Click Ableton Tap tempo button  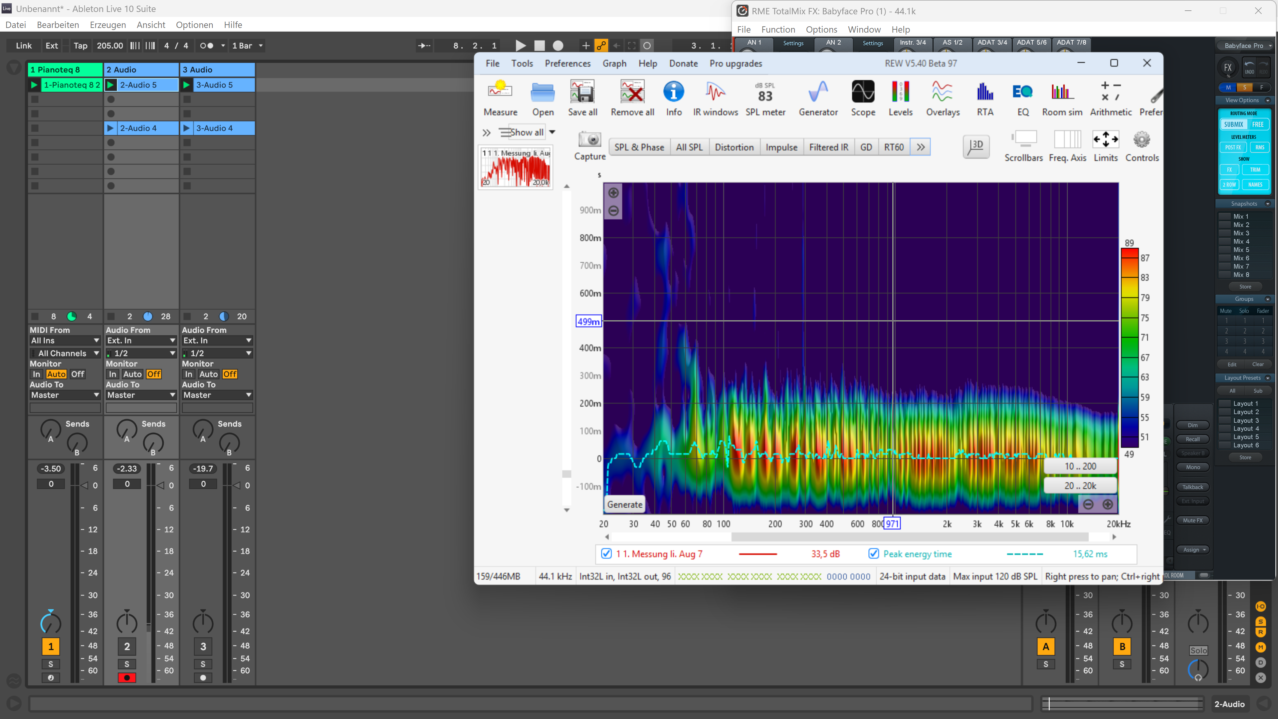click(80, 46)
